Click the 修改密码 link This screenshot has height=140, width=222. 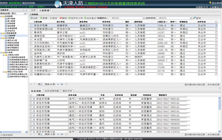tap(8, 135)
